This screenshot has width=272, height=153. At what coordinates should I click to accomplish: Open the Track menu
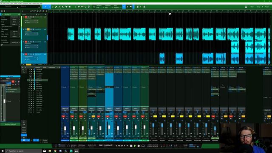(12, 3)
